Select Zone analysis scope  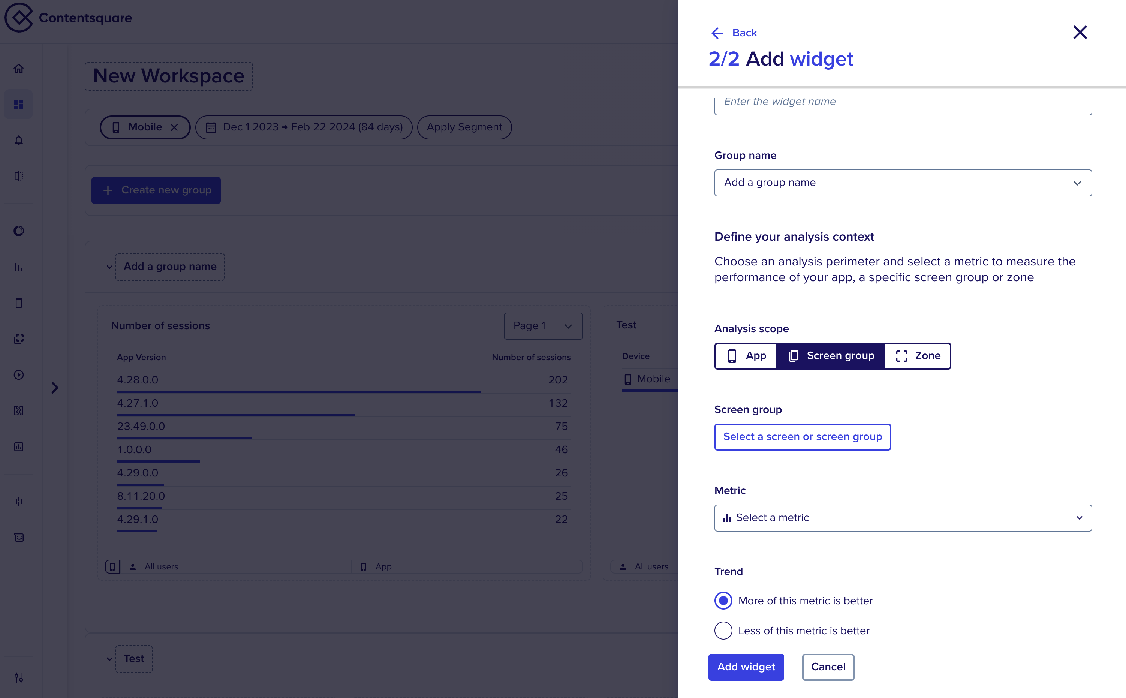(918, 356)
